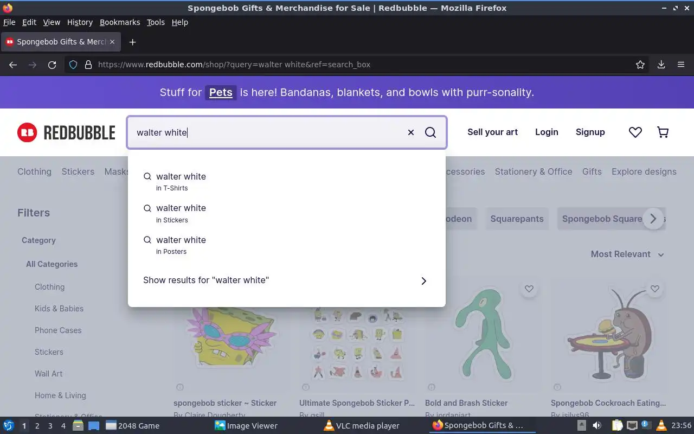The image size is (694, 434).
Task: Open Firefox Help menu
Action: pyautogui.click(x=180, y=22)
